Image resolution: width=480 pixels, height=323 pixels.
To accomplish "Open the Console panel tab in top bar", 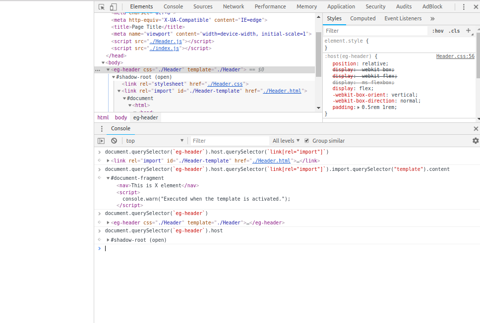I will tap(173, 6).
